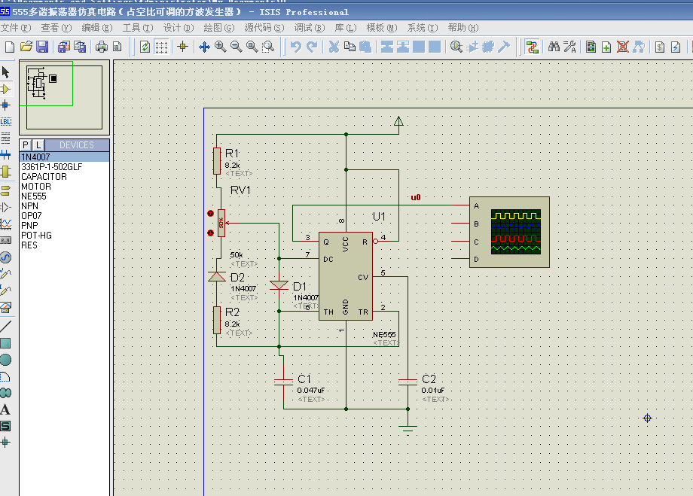Select the junction dot mode
This screenshot has height=496, width=693.
[6, 105]
